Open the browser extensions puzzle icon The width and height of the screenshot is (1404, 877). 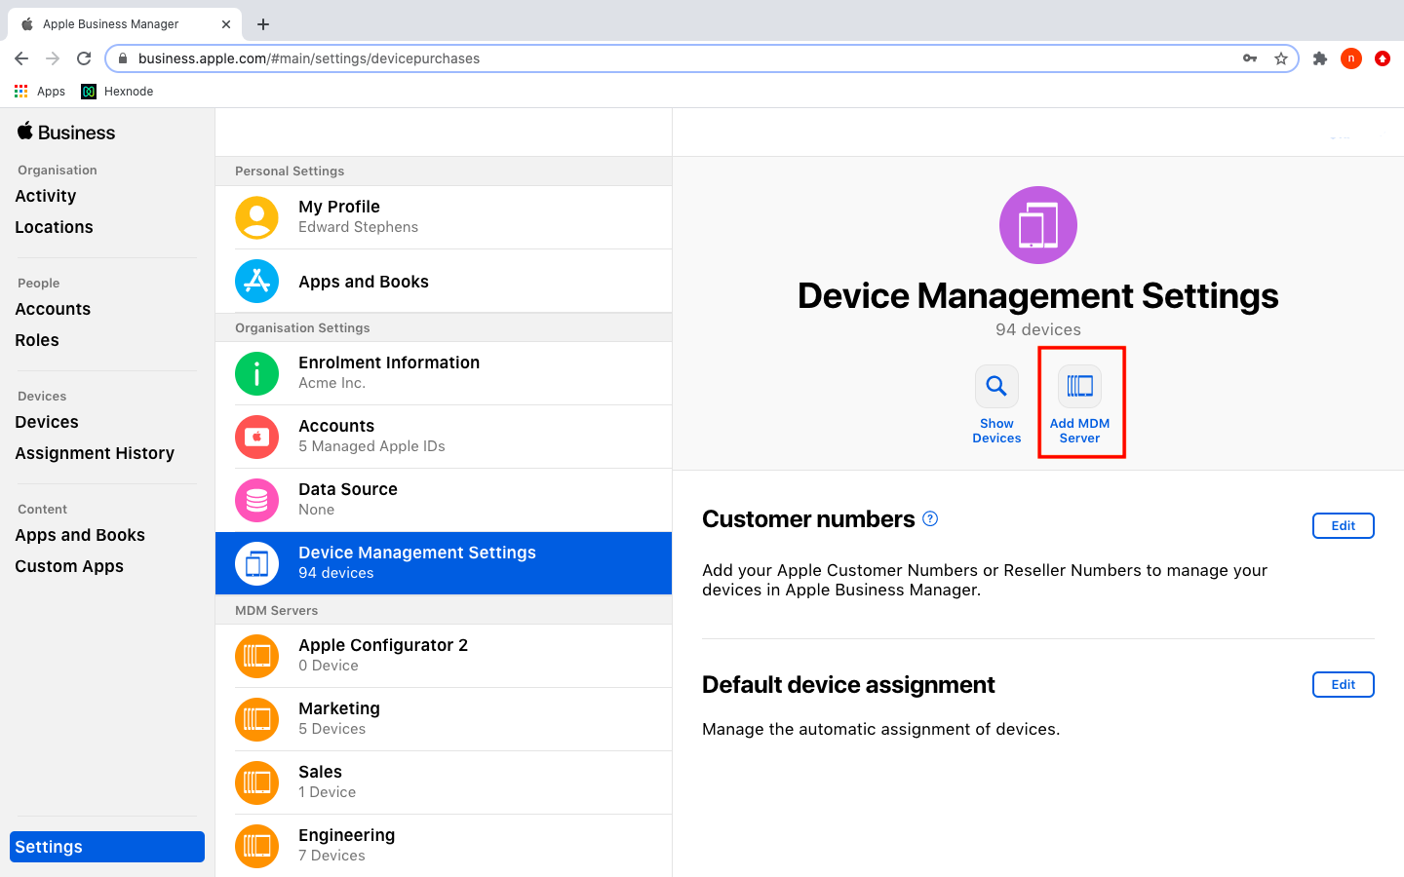pyautogui.click(x=1320, y=58)
